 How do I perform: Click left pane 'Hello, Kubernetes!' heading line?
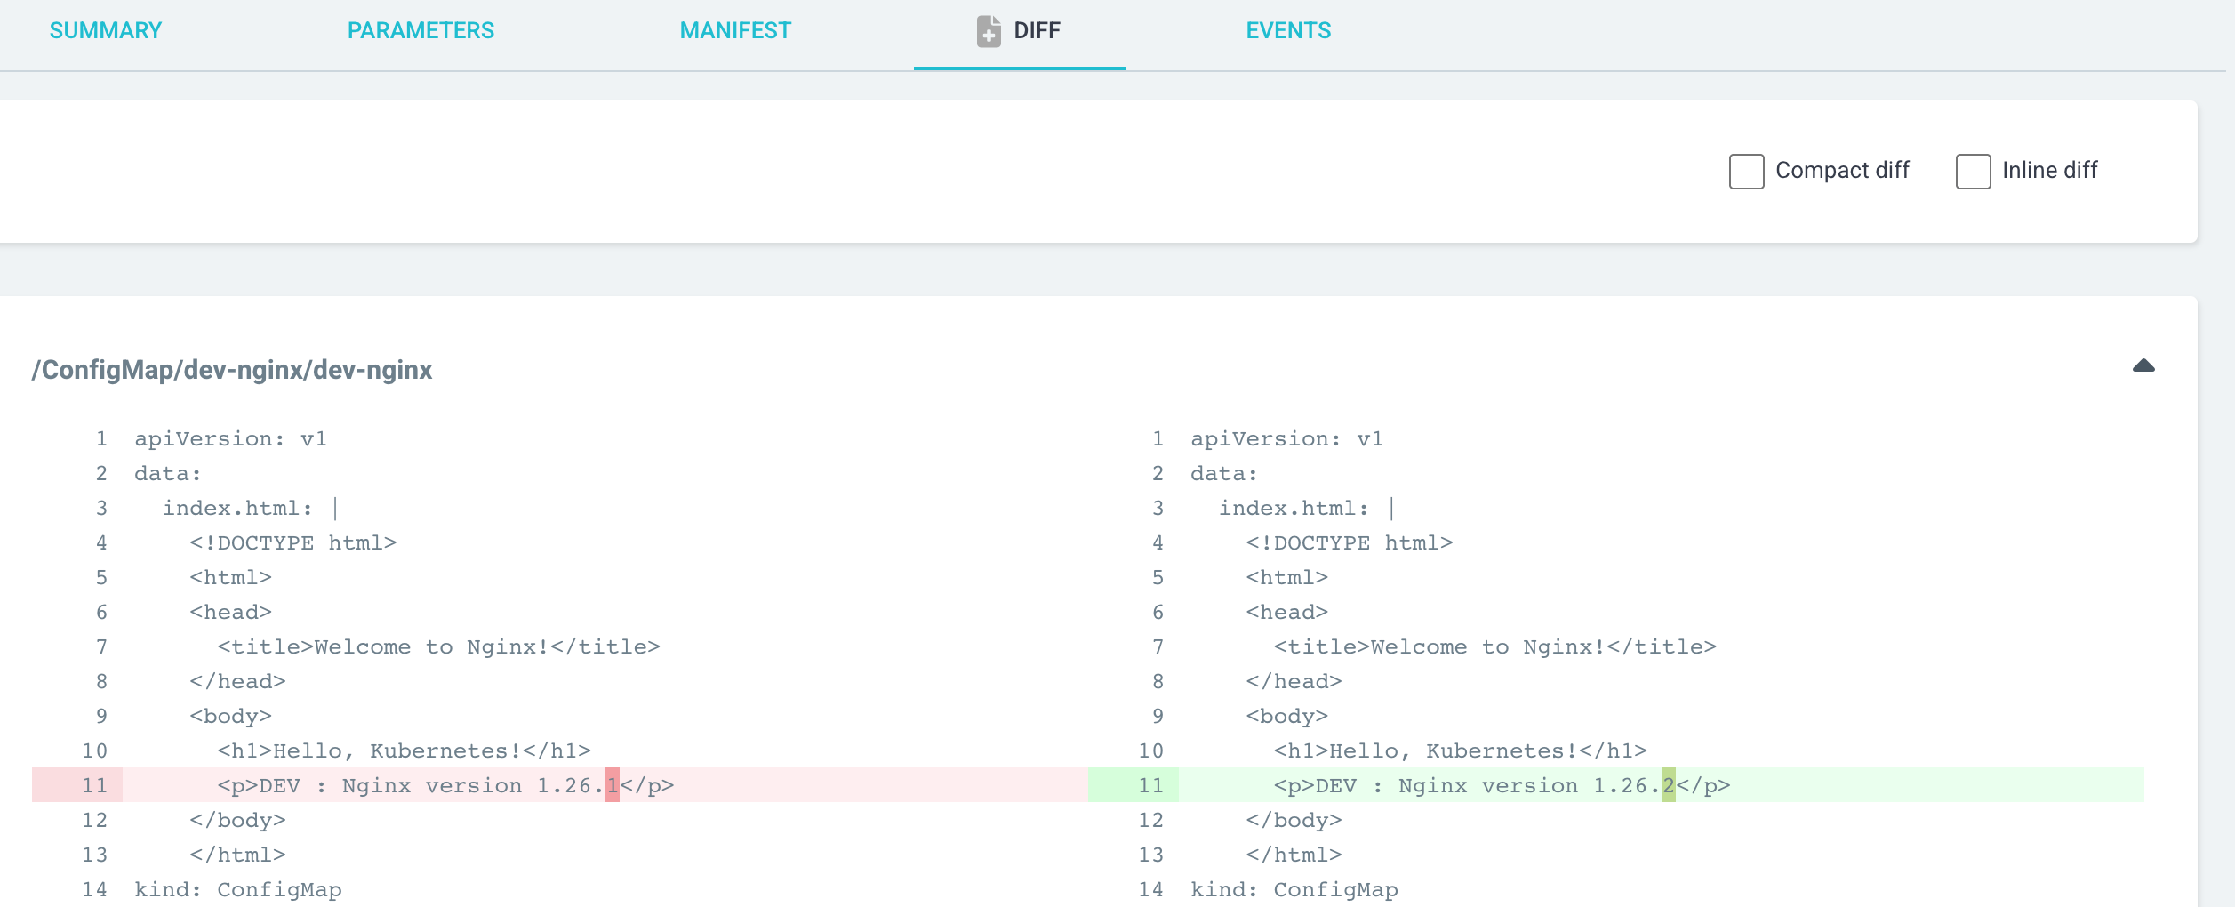tap(404, 751)
